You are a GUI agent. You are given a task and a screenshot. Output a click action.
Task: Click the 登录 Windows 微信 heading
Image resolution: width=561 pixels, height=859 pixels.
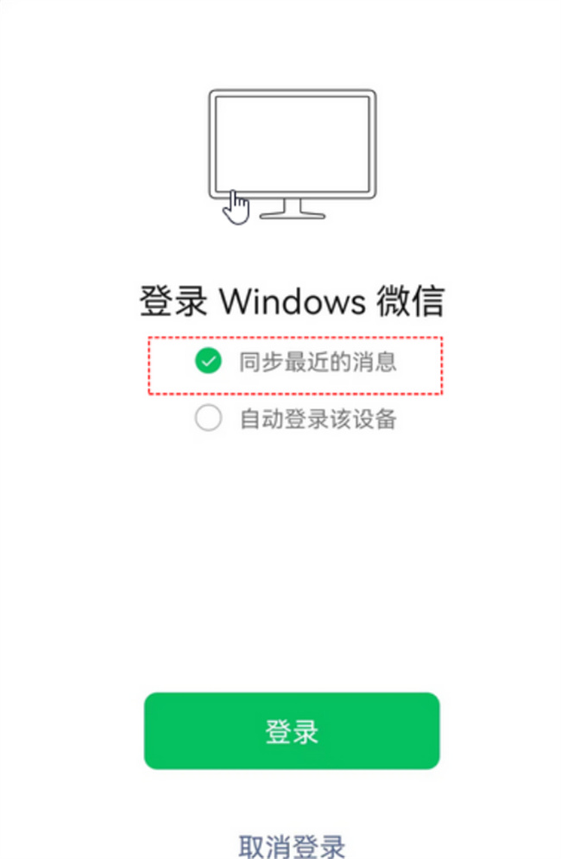pos(292,300)
